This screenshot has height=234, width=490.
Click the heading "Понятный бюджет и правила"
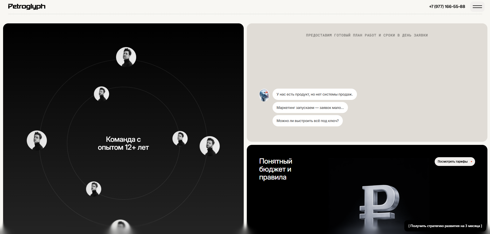[x=276, y=169]
